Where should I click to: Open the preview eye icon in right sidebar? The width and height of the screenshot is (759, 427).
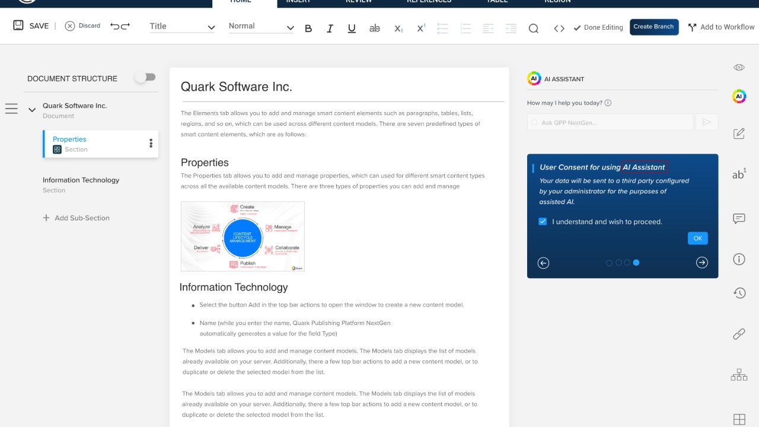tap(739, 68)
